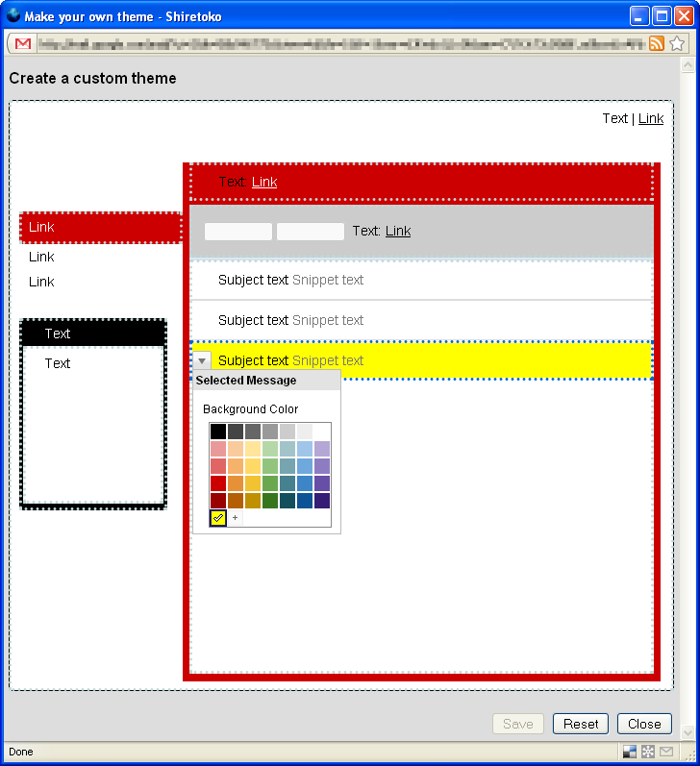Click the Gmail icon in address bar
700x766 pixels.
[x=23, y=43]
